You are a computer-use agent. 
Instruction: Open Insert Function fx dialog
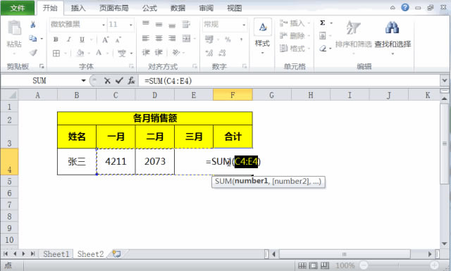pos(132,81)
